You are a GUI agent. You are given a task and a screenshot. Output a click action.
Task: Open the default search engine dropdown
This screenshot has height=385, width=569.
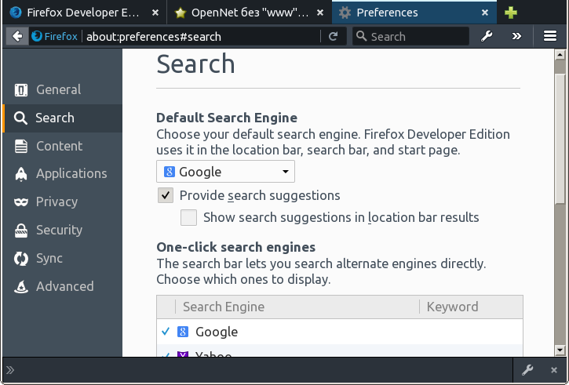coord(225,172)
